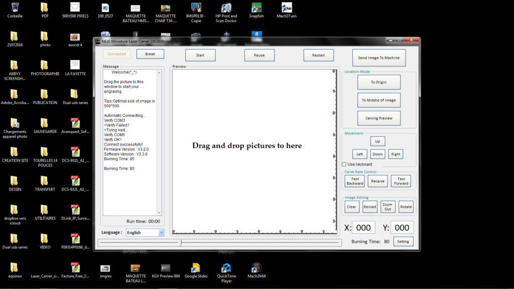Select the PHOTOGRAPHIE folder icon

click(45, 68)
